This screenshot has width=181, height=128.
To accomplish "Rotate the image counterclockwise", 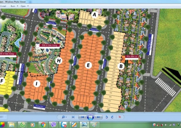I will pos(107,117).
